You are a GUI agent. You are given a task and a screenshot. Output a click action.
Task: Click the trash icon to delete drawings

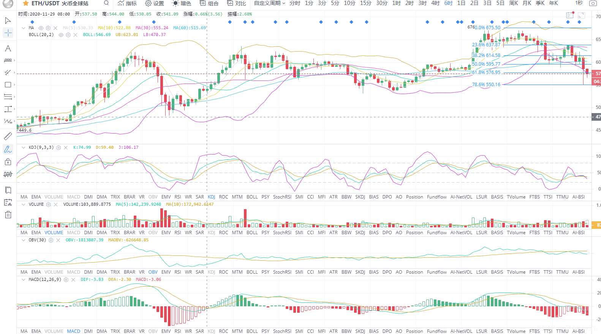[8, 215]
